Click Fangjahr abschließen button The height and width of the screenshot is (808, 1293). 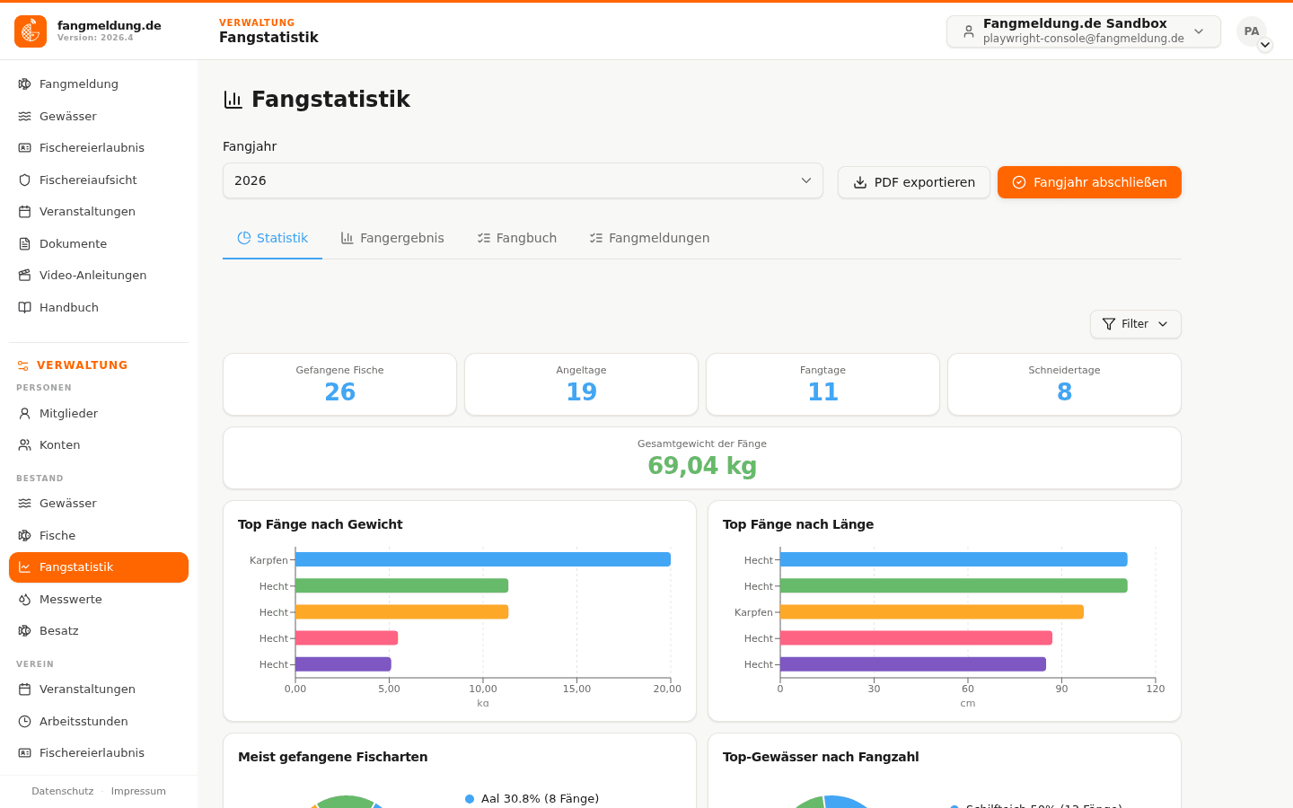[x=1089, y=182]
